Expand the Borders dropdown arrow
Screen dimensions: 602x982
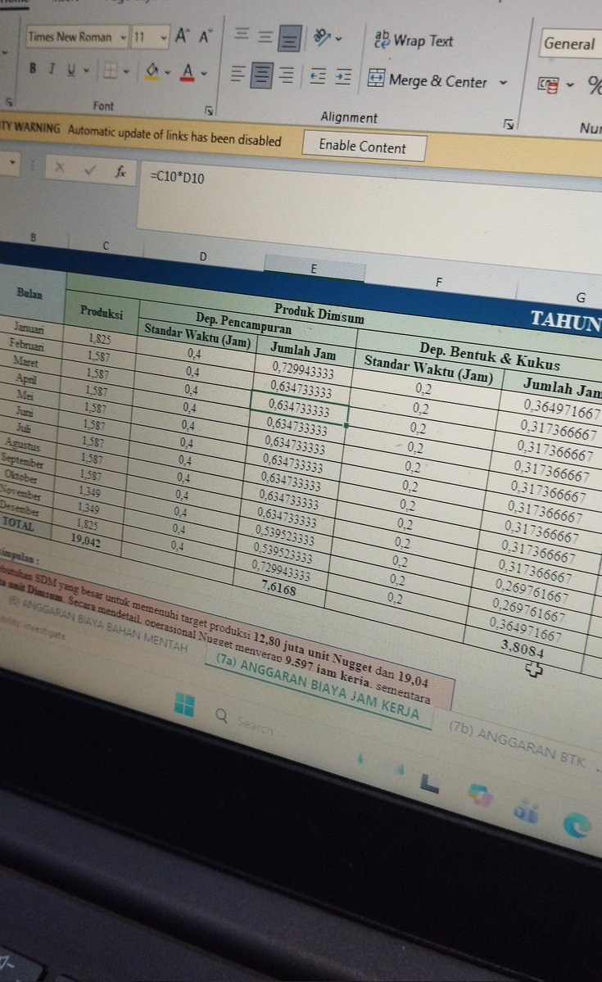126,72
